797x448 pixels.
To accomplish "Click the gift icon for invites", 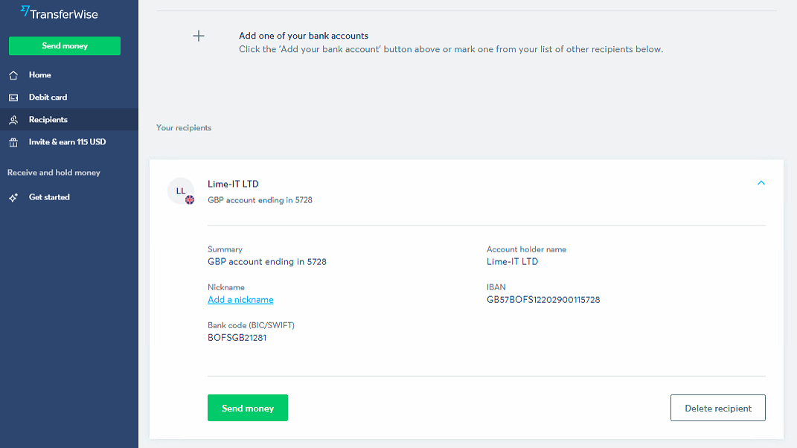I will tap(13, 142).
